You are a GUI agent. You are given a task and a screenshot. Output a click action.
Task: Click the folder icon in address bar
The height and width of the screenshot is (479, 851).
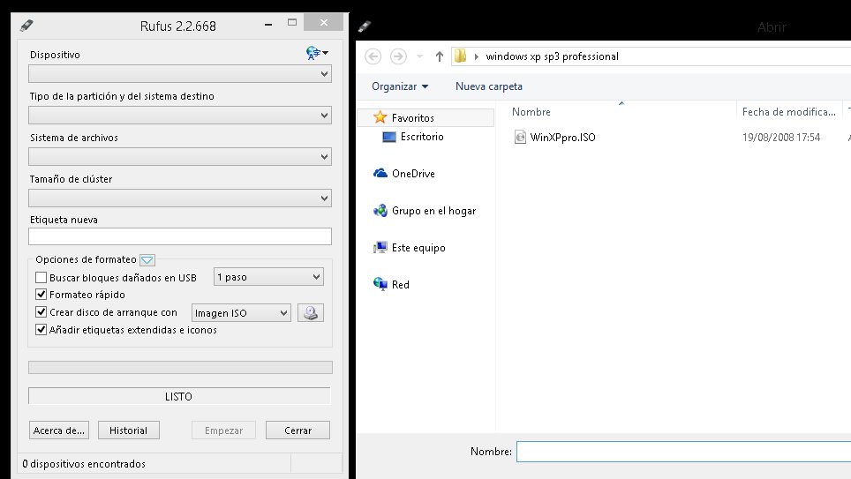pos(460,56)
